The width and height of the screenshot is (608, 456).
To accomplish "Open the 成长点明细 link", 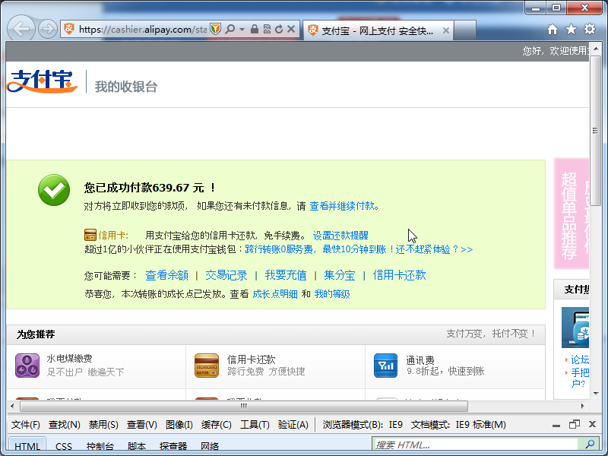I will pos(275,294).
